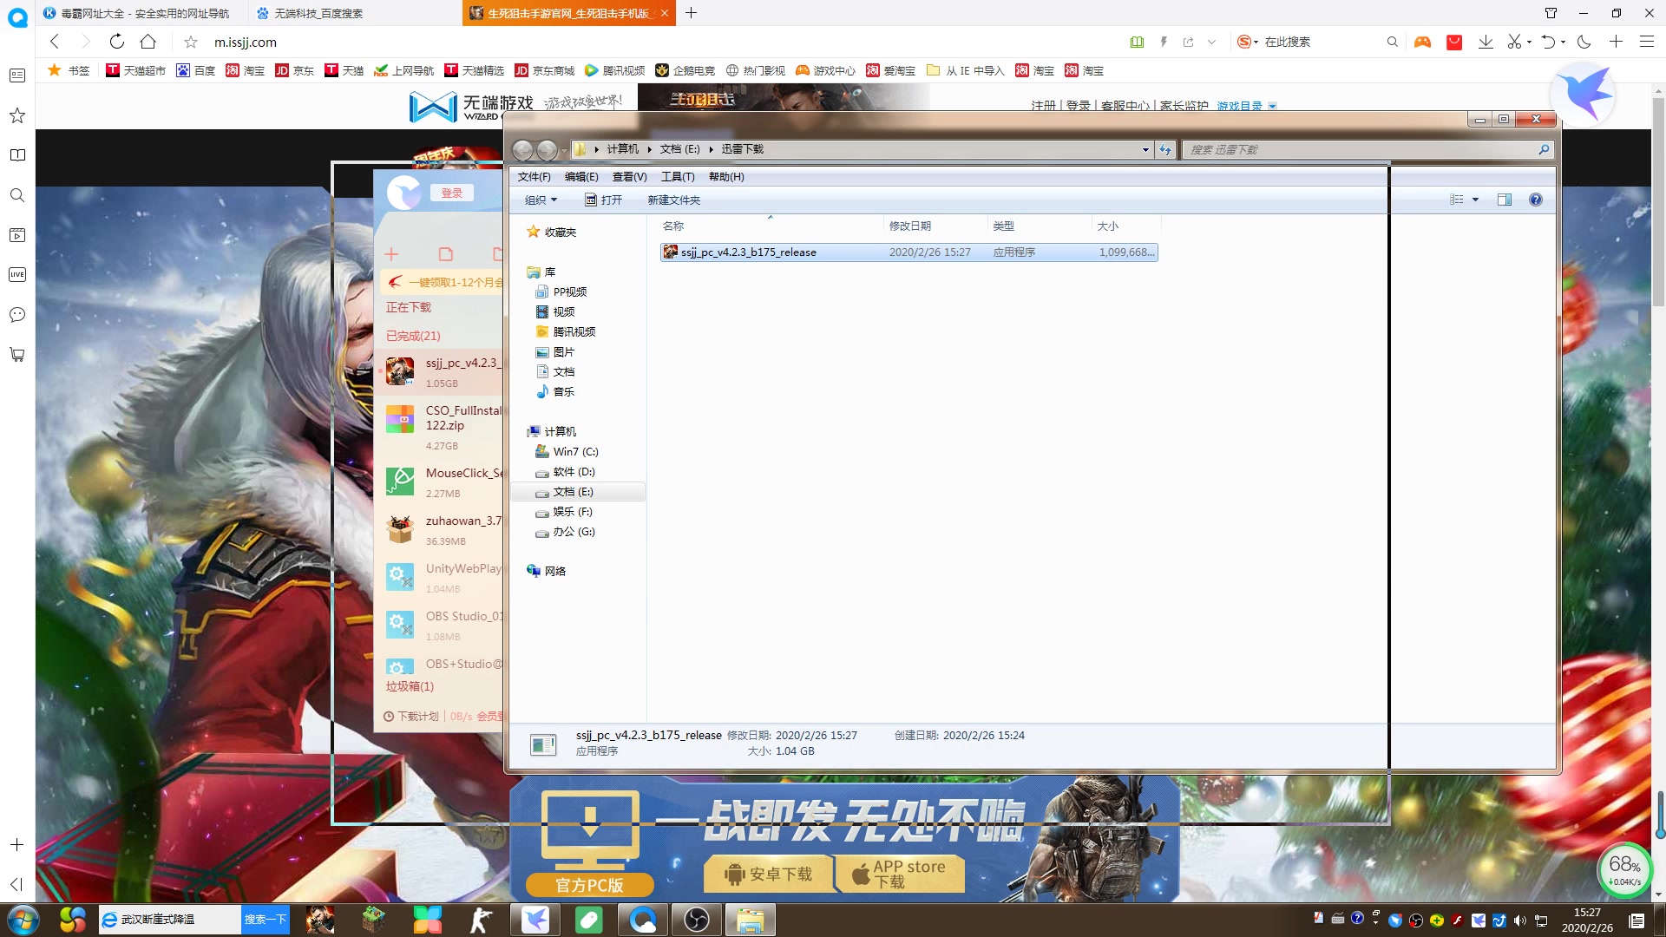This screenshot has width=1666, height=937.
Task: Click the 68% speed meter circle
Action: [x=1624, y=870]
